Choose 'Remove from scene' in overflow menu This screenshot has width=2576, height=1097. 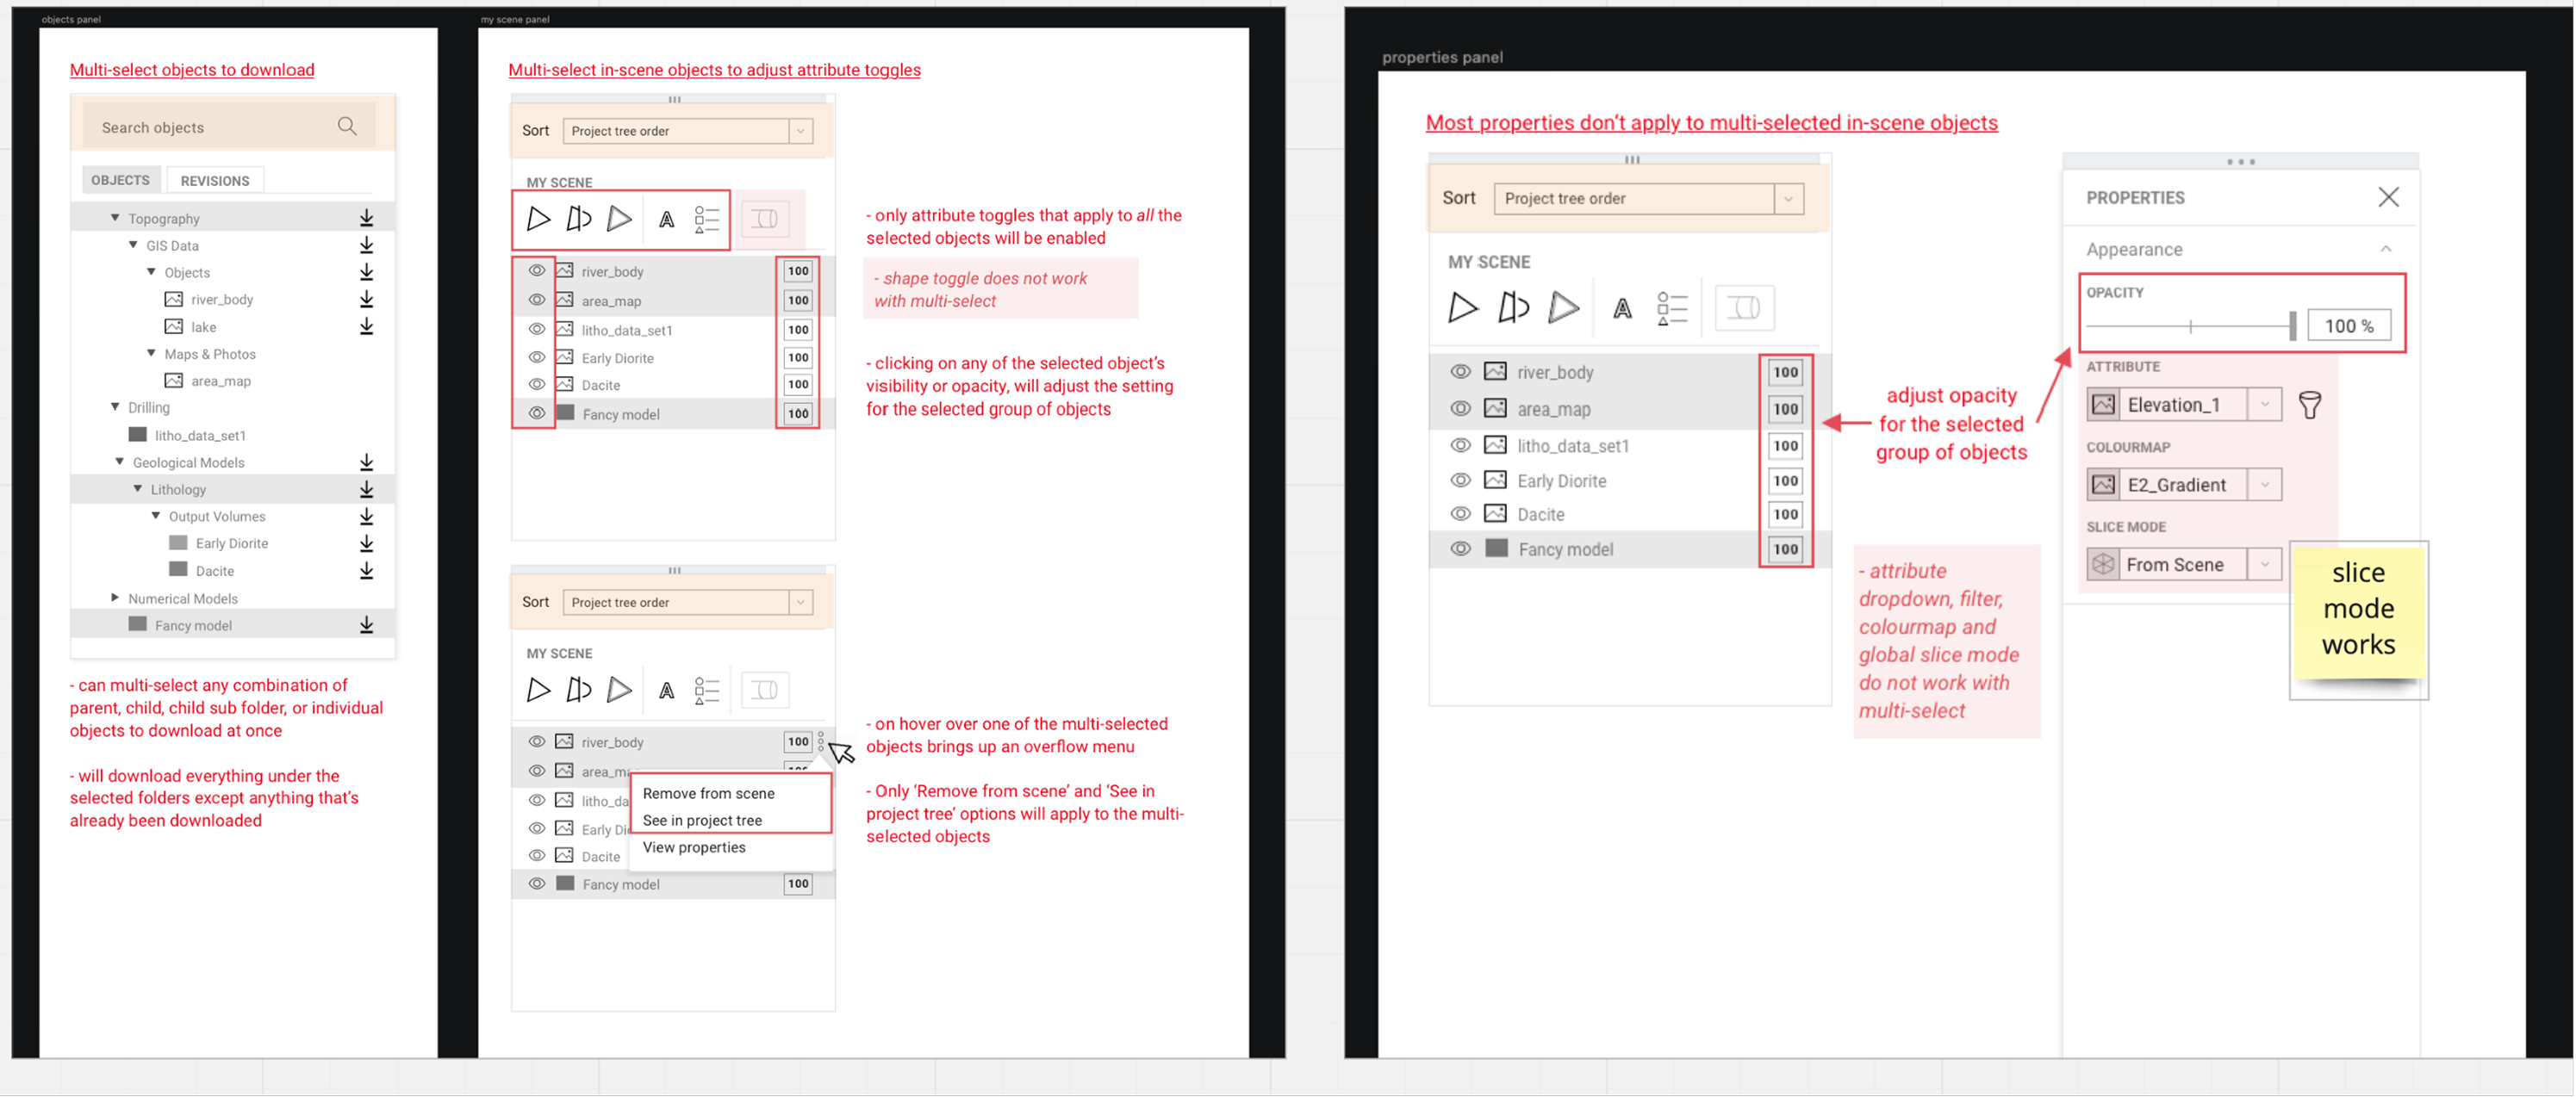click(x=708, y=793)
